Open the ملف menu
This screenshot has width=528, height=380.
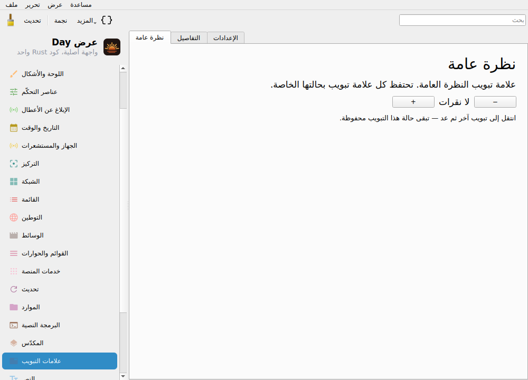(12, 5)
